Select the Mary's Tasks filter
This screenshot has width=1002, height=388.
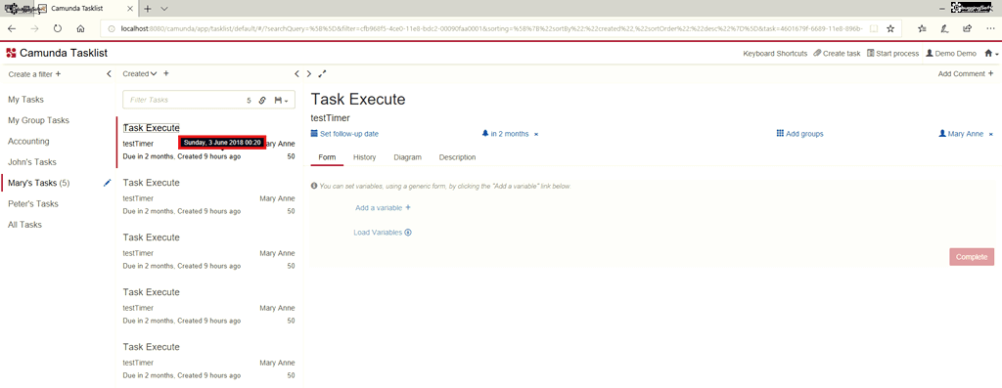coord(39,183)
